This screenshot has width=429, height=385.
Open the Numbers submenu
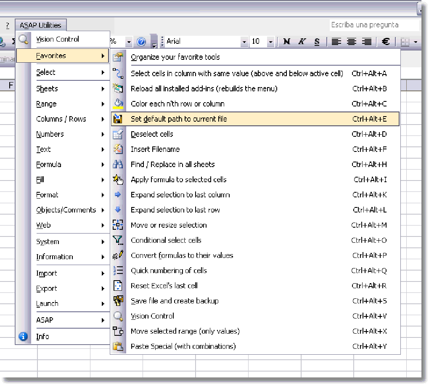click(63, 134)
